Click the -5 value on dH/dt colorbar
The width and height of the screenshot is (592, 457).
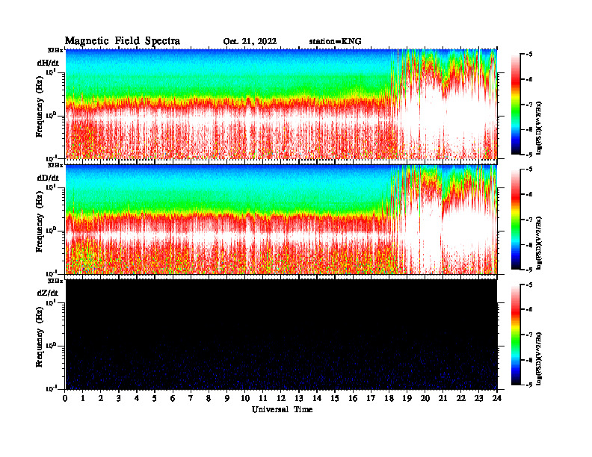[529, 55]
